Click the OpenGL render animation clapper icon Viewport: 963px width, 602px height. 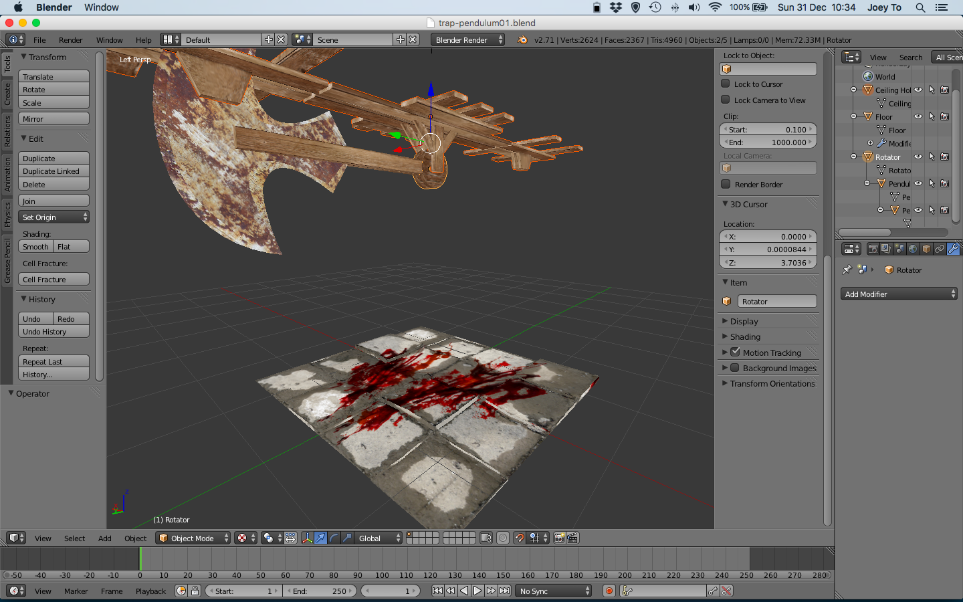tap(572, 538)
